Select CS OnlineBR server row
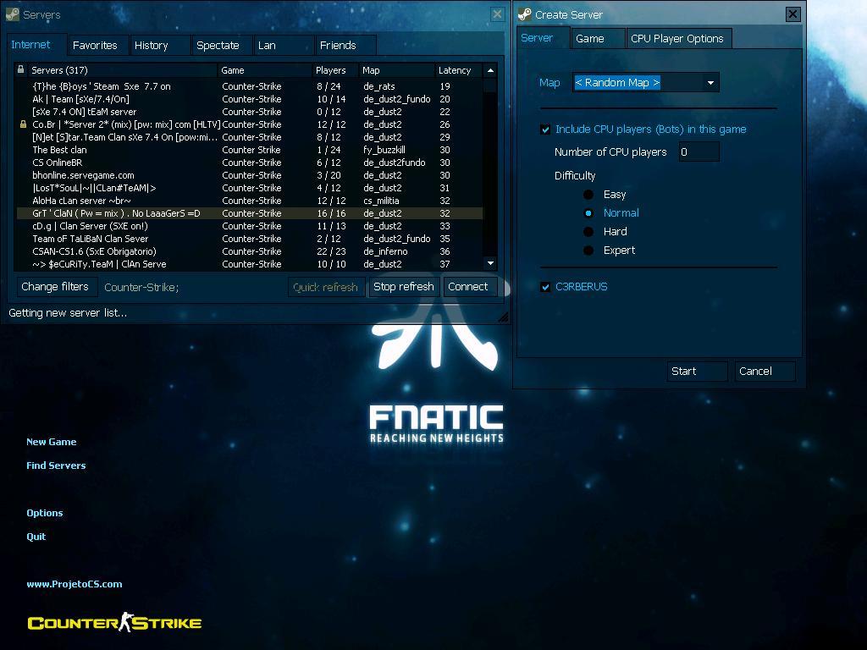867x650 pixels. coord(250,162)
